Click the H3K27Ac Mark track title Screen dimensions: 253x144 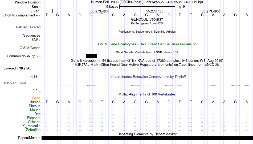pyautogui.click(x=147, y=65)
